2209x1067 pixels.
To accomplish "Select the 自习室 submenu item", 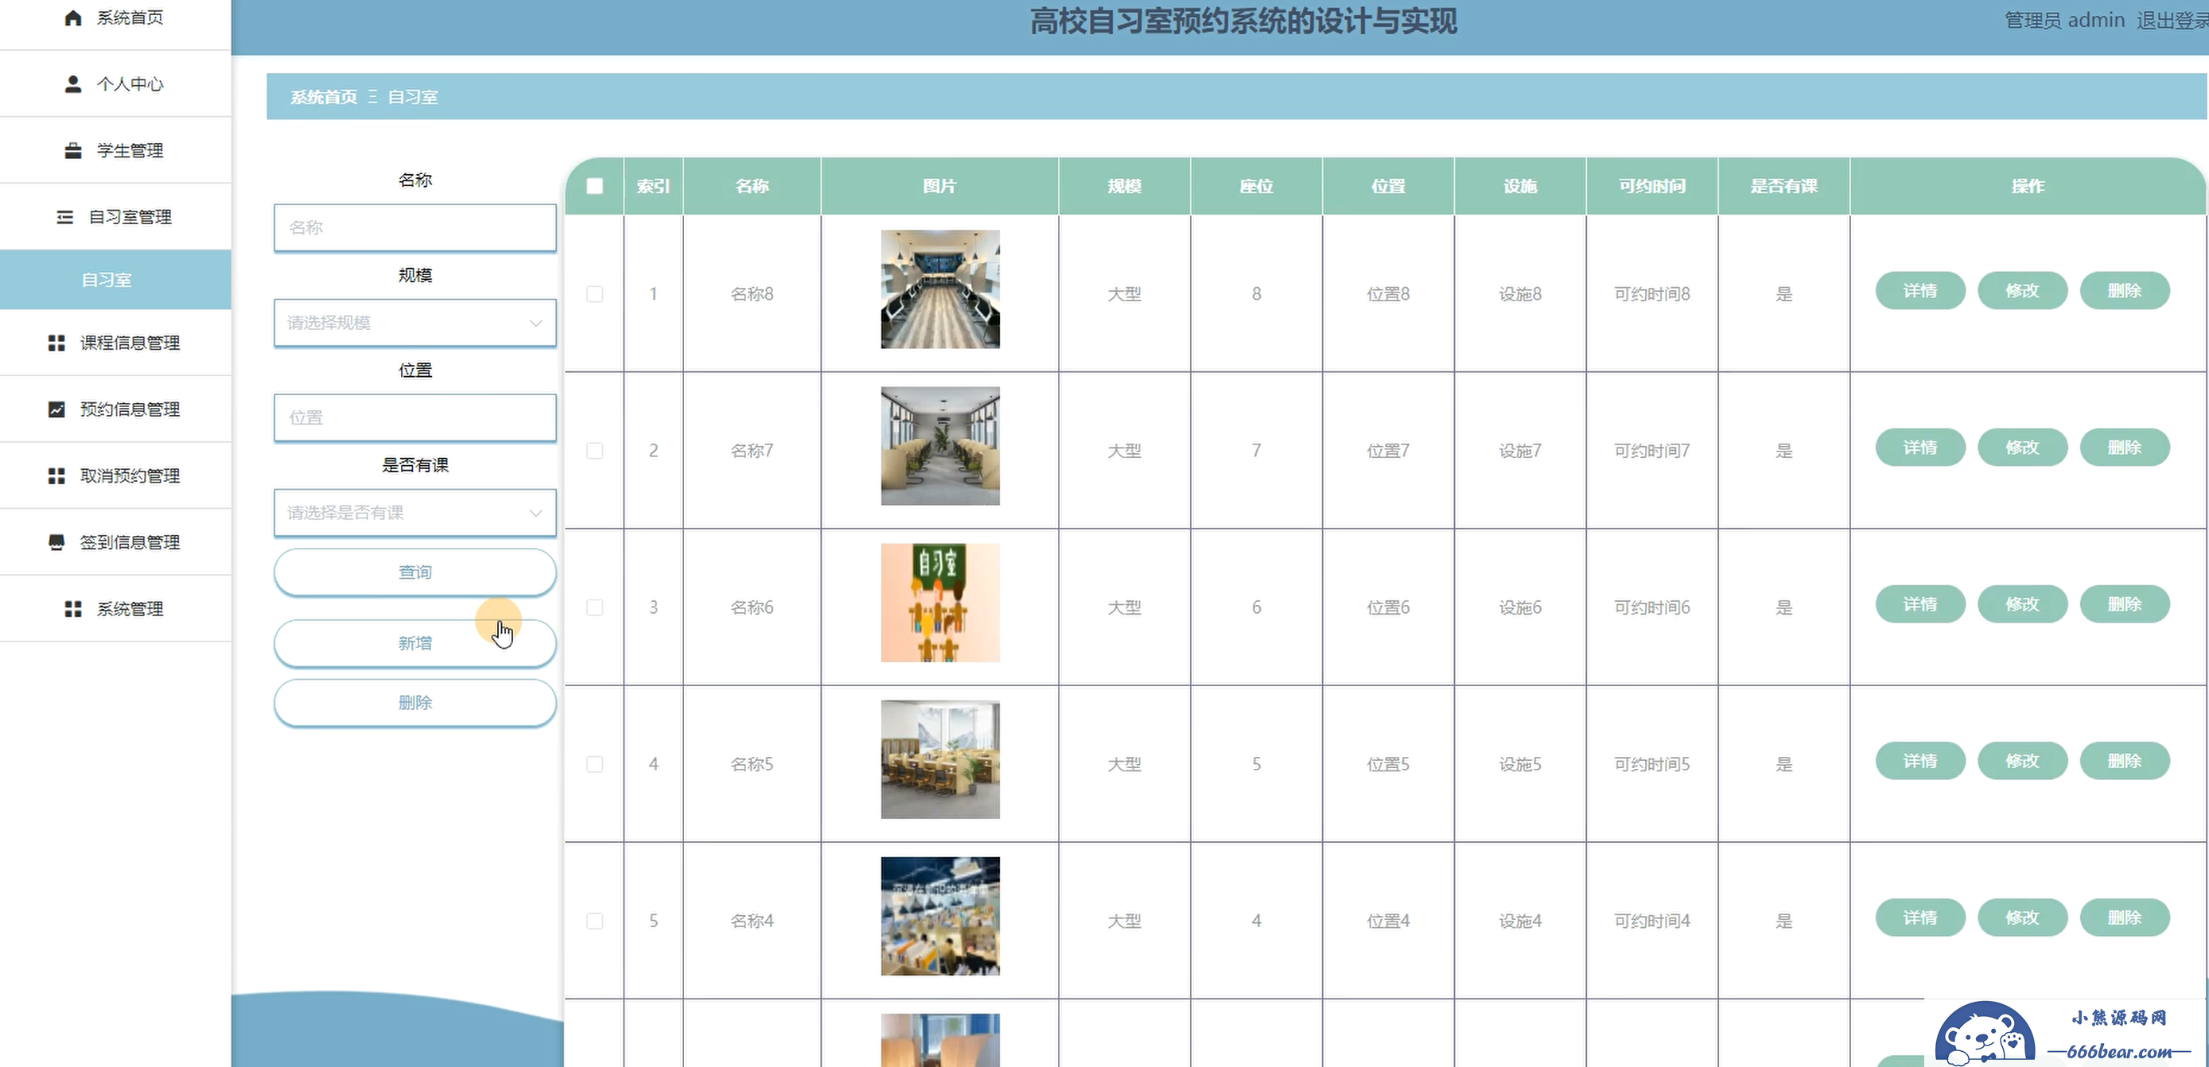I will (115, 279).
